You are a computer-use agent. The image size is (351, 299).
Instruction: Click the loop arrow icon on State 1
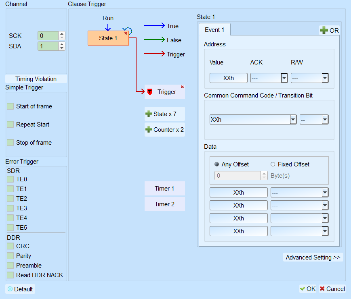[128, 31]
